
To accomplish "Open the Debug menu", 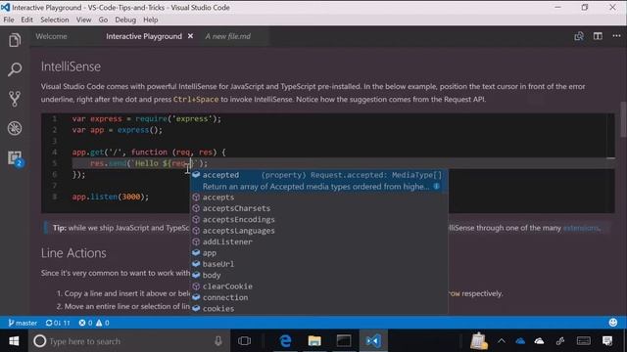I will tap(125, 20).
